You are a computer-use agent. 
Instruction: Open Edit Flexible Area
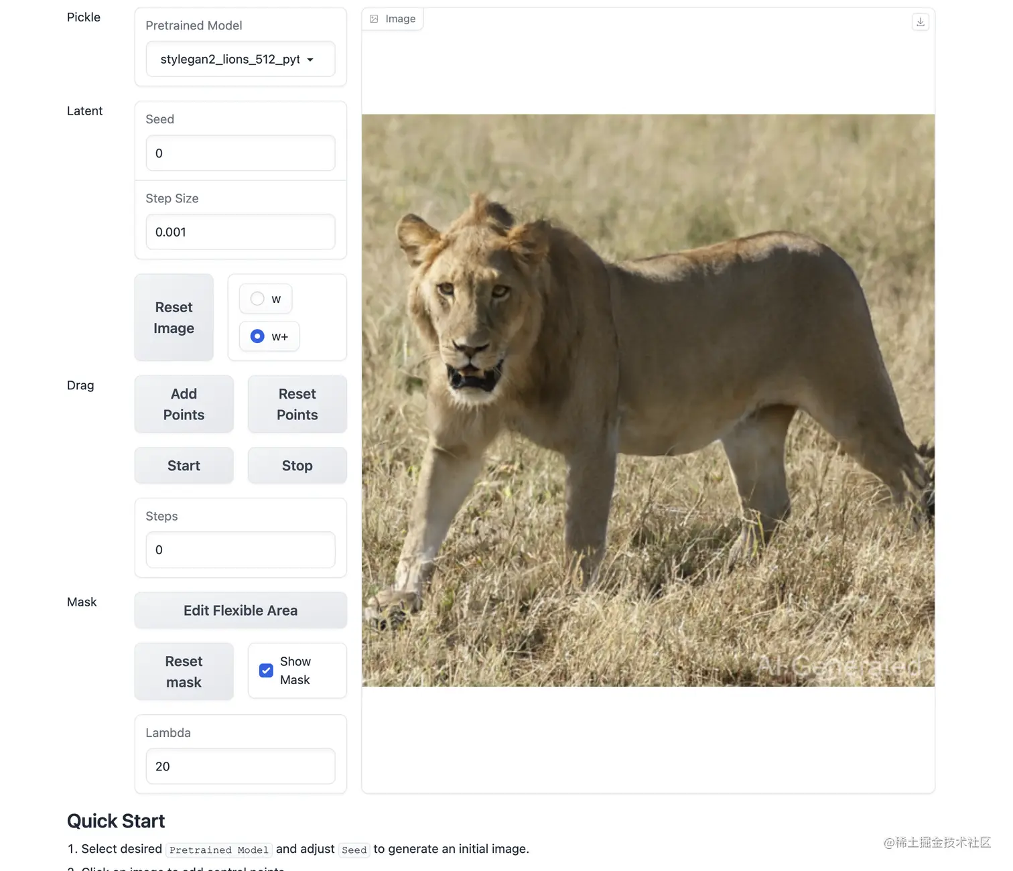point(241,610)
